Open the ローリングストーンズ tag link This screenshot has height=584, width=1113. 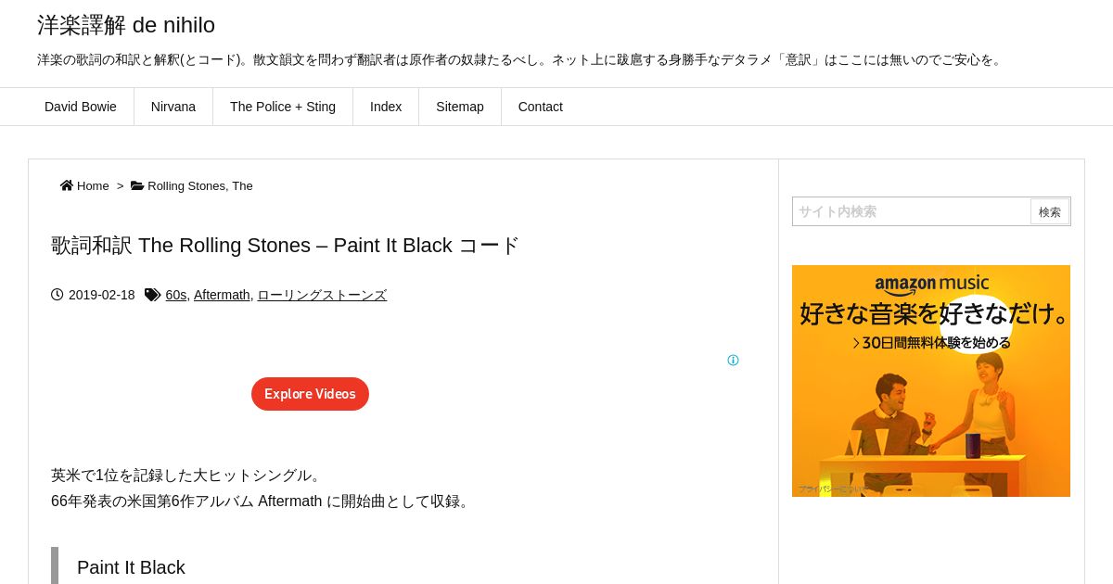(x=322, y=295)
